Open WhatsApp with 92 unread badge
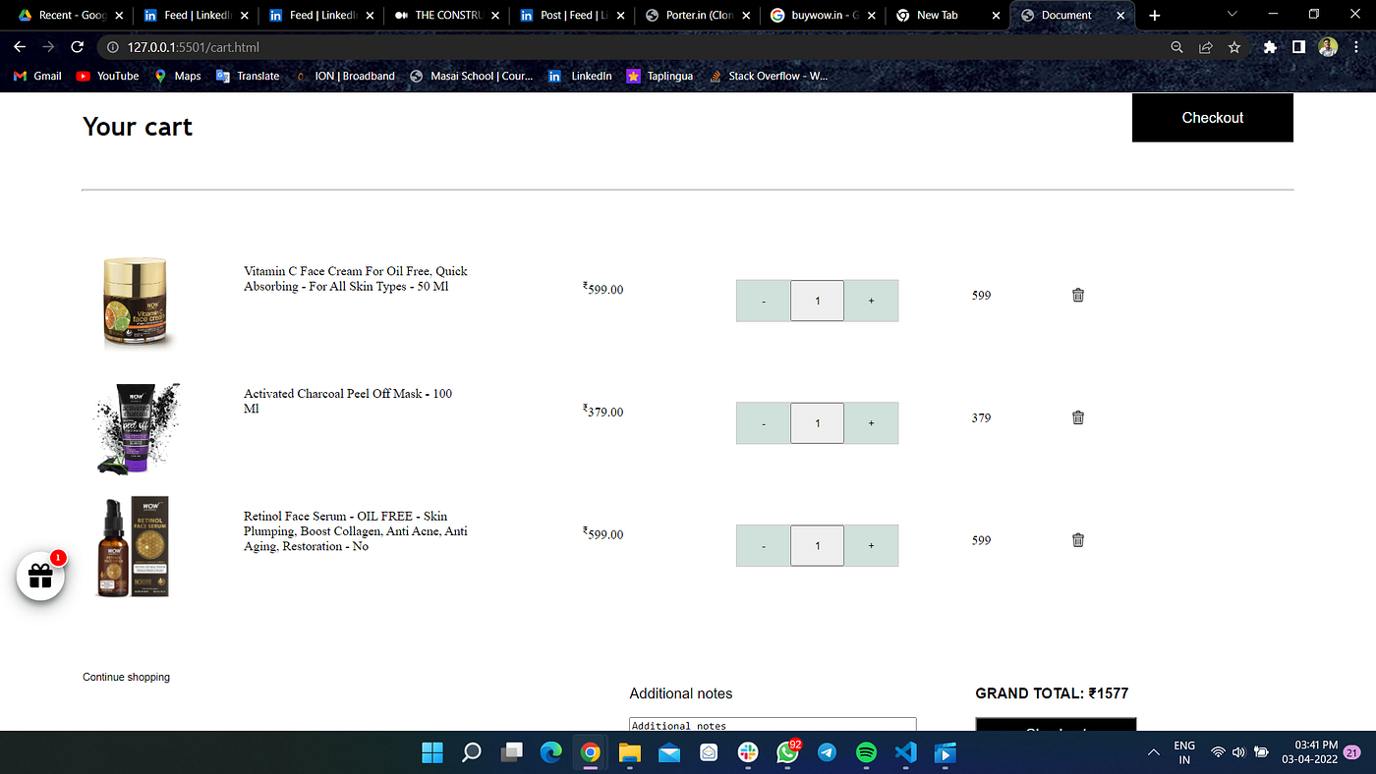The image size is (1376, 774). [787, 753]
